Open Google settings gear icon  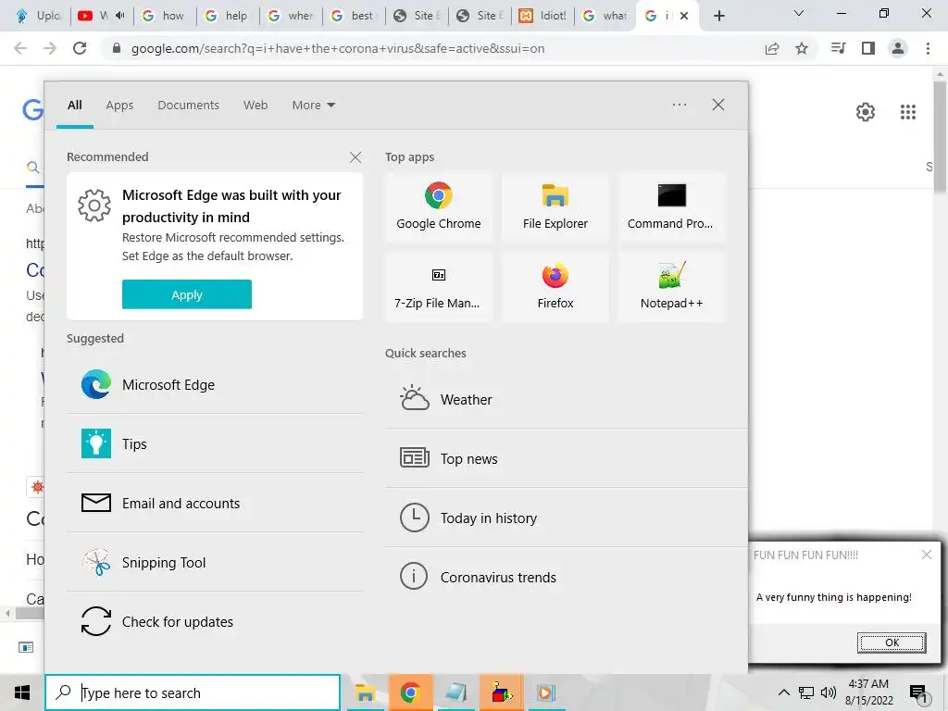click(866, 112)
